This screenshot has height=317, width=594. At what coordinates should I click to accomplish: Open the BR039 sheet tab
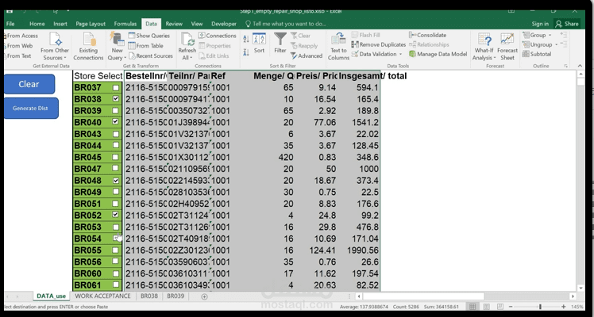(175, 296)
